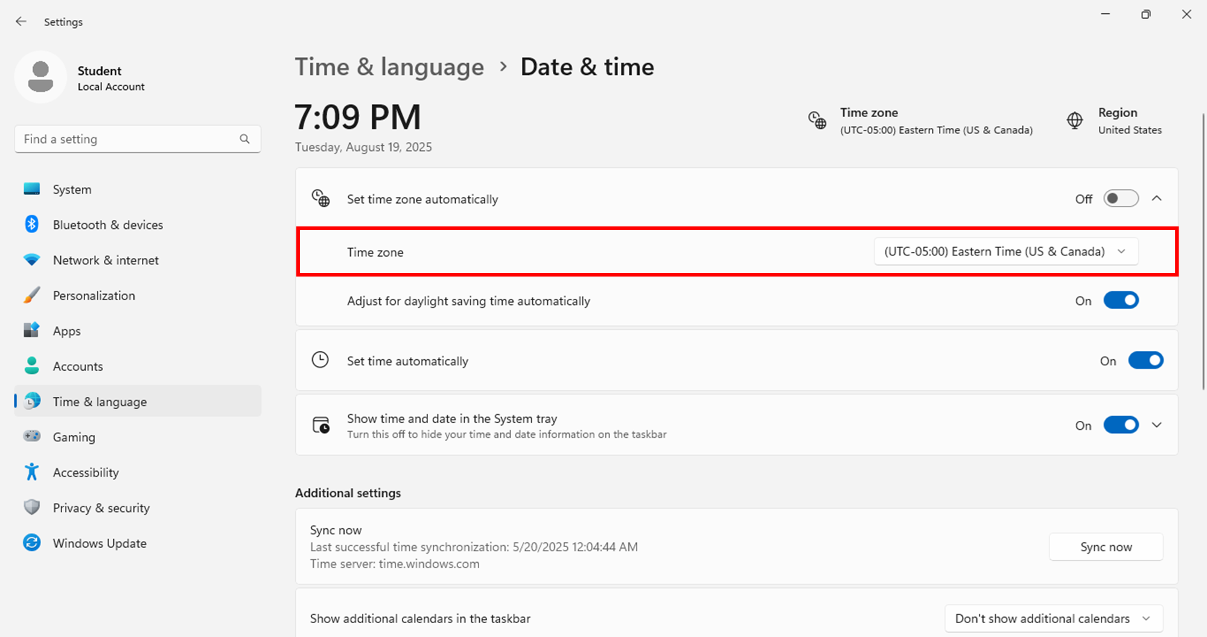Click the System monitor icon
Viewport: 1207px width, 637px height.
(x=31, y=189)
